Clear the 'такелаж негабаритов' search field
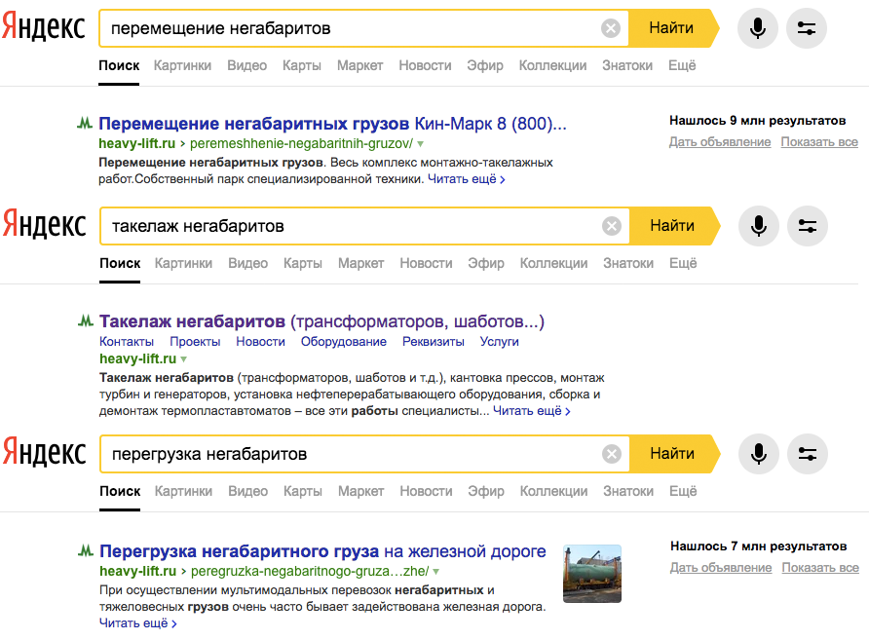Viewport: 869px width, 640px height. click(611, 226)
